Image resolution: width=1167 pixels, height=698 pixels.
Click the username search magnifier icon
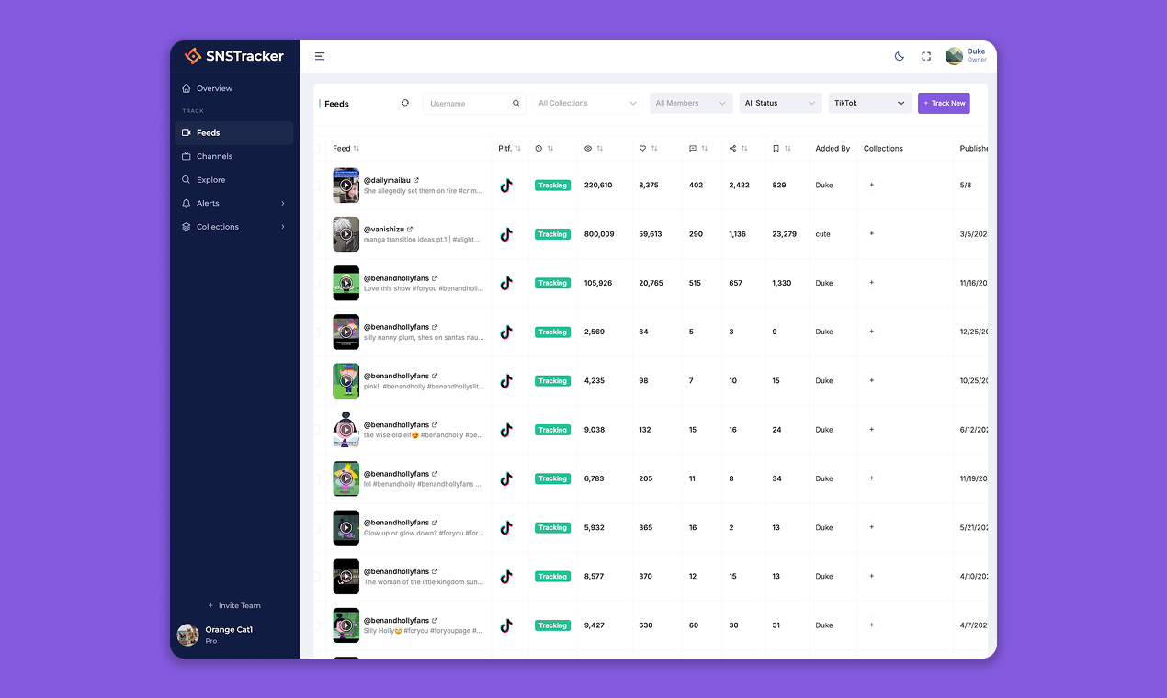click(516, 104)
